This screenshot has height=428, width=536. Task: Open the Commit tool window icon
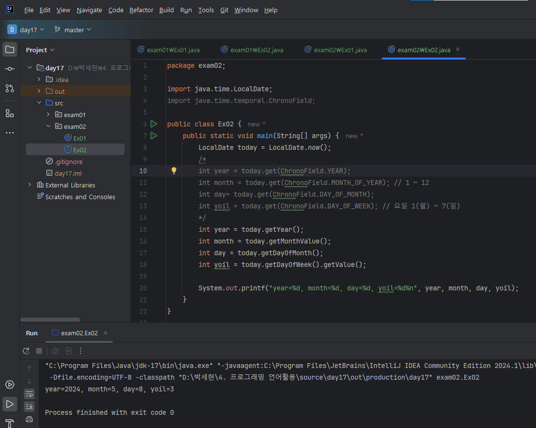click(x=10, y=69)
